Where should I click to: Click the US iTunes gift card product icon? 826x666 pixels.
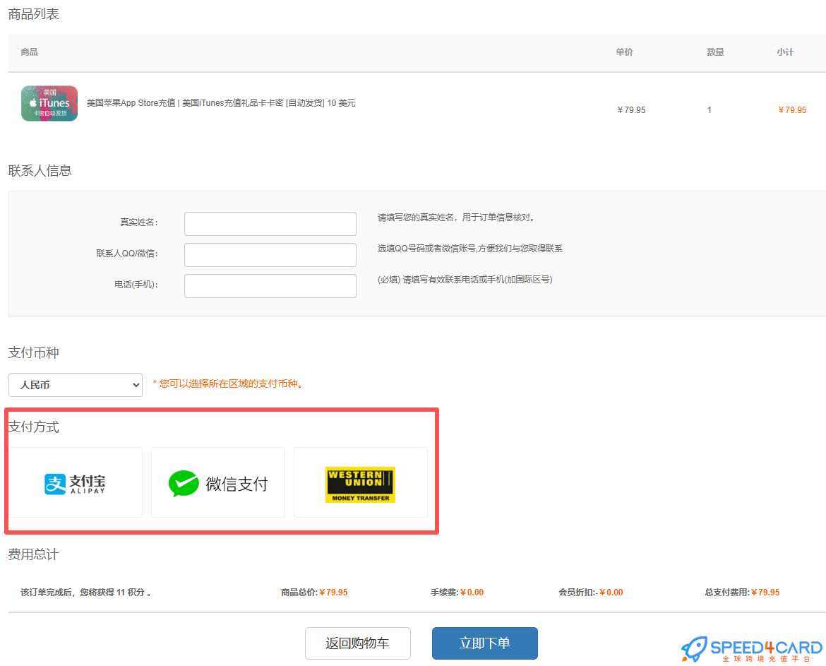coord(49,102)
